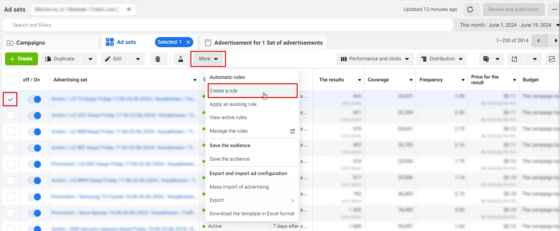
Task: Open the Distribution breakdown dropdown
Action: point(442,59)
